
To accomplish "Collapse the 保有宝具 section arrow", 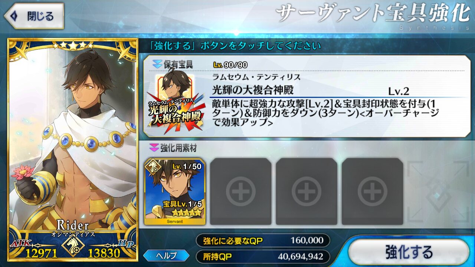I will click(x=157, y=65).
